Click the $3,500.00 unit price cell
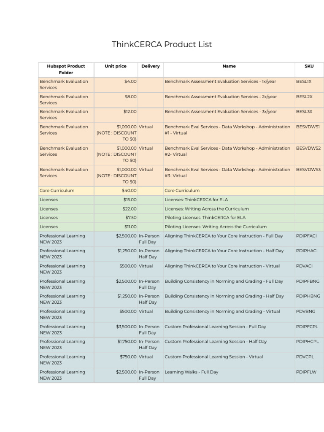The image size is (324, 432). tap(116, 329)
